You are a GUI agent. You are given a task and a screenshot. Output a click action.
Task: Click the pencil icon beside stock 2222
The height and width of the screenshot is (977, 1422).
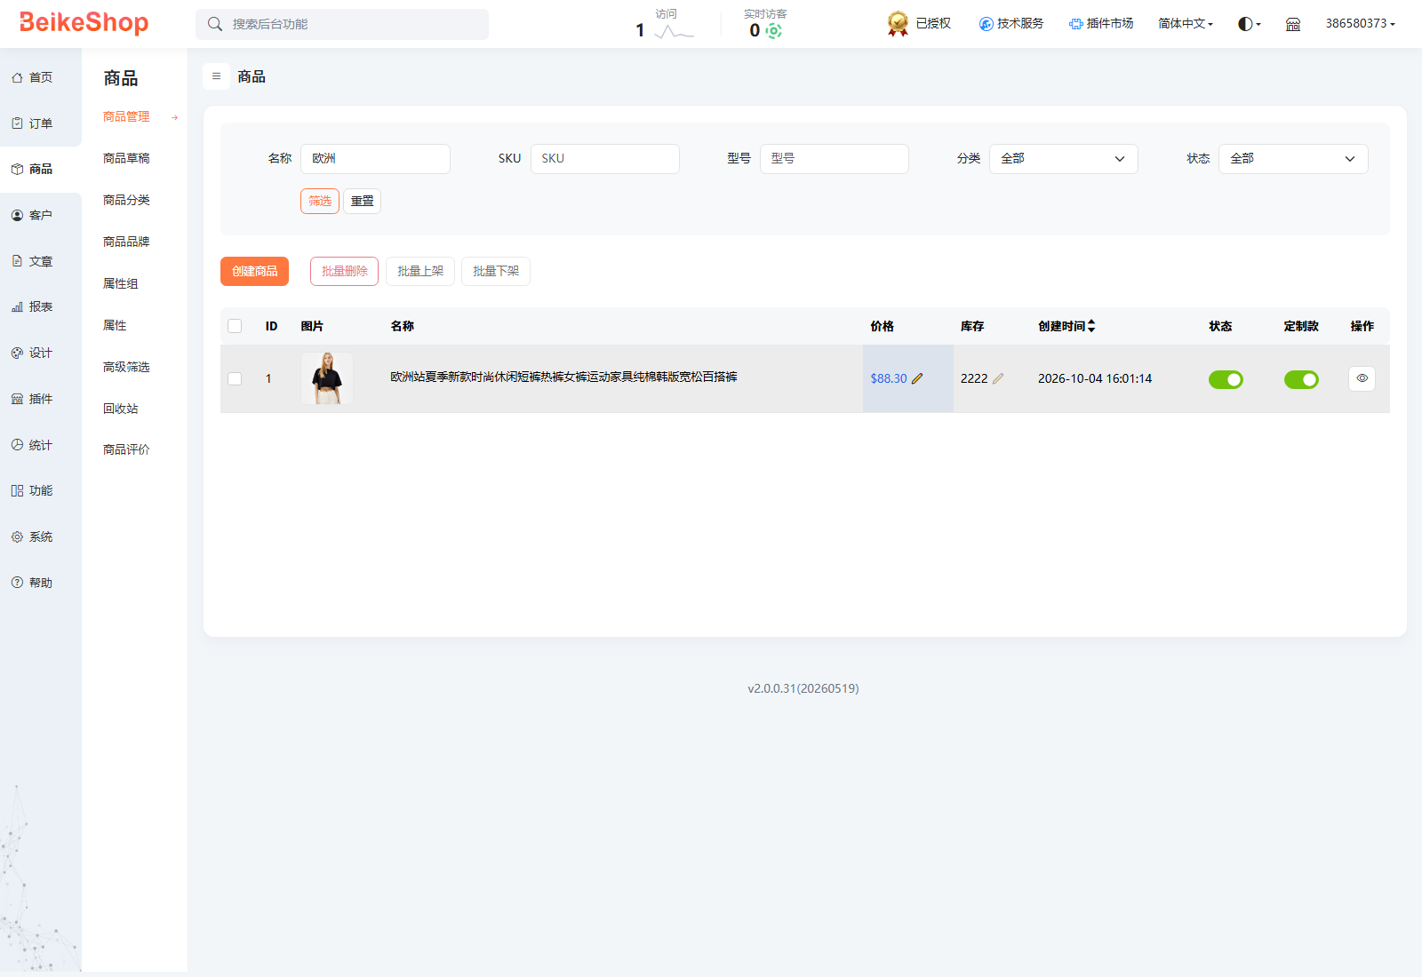[998, 378]
